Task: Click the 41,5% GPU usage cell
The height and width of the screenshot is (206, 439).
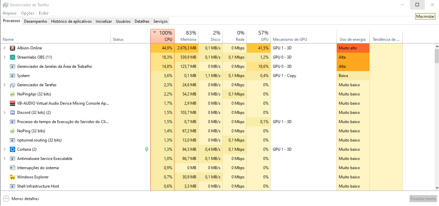Action: pos(259,48)
